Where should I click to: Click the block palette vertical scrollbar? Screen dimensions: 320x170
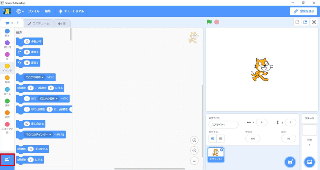(71, 34)
